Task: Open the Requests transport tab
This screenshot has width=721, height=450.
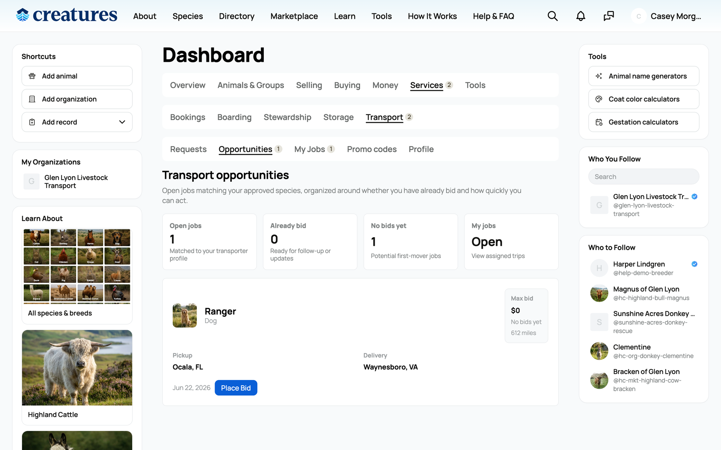Action: coord(188,149)
